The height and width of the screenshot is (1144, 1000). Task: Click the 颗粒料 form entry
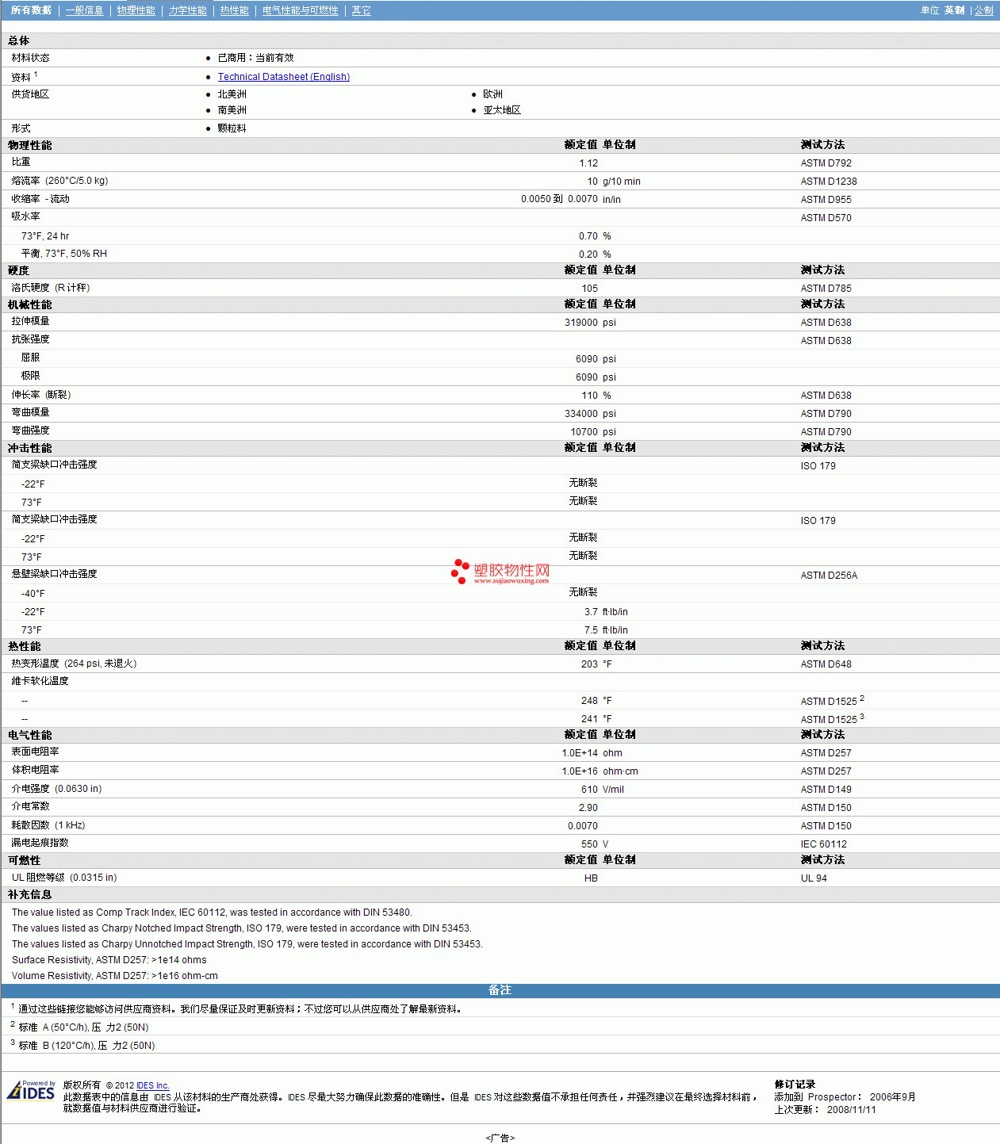pos(232,128)
